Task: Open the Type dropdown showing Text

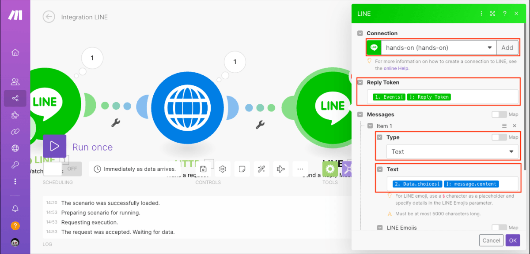Action: (452, 151)
